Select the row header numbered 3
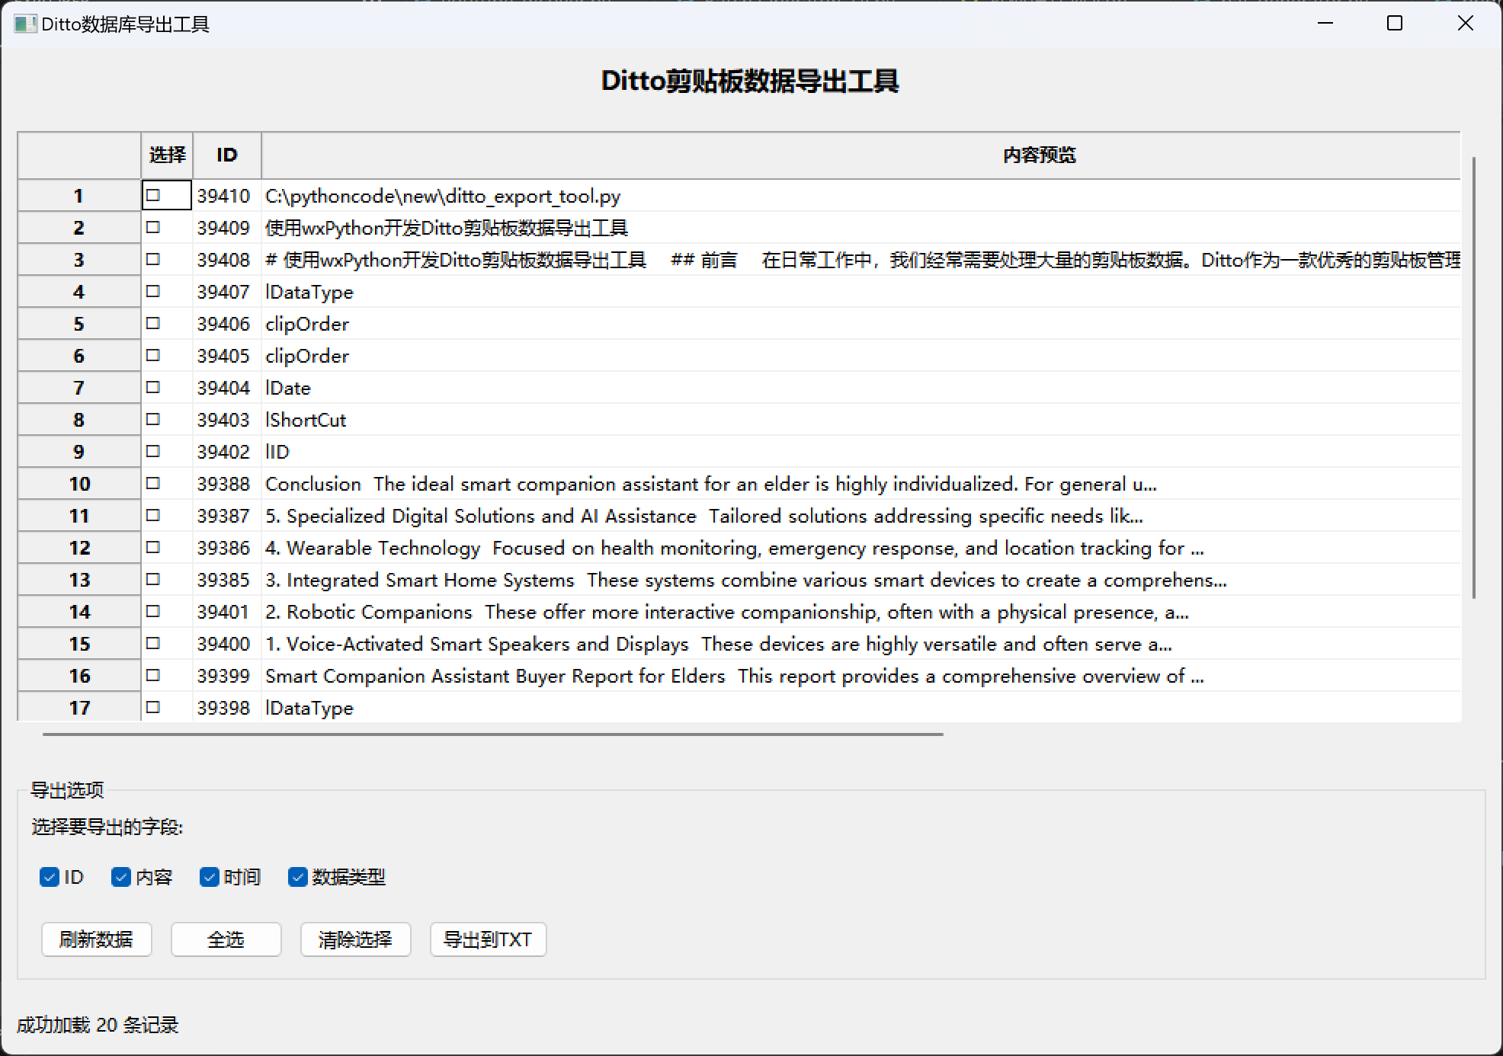Viewport: 1503px width, 1056px height. tap(79, 260)
